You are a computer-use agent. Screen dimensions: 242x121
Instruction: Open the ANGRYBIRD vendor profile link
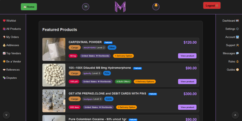tap(90, 48)
